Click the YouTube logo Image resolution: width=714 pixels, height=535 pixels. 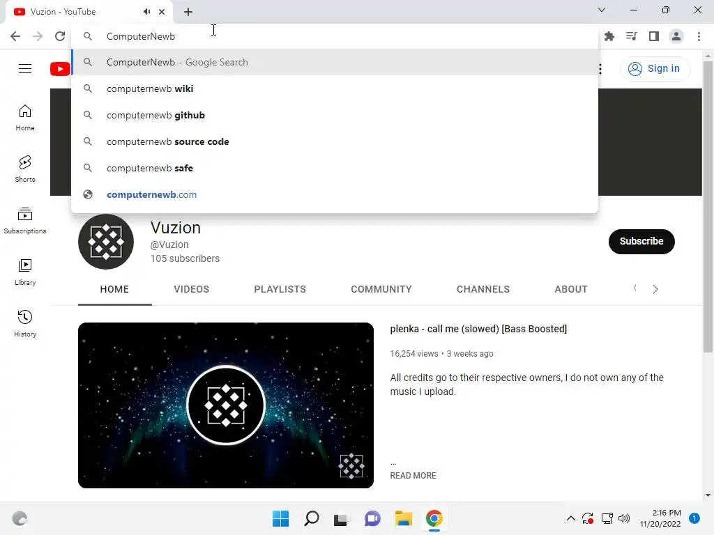[x=61, y=69]
